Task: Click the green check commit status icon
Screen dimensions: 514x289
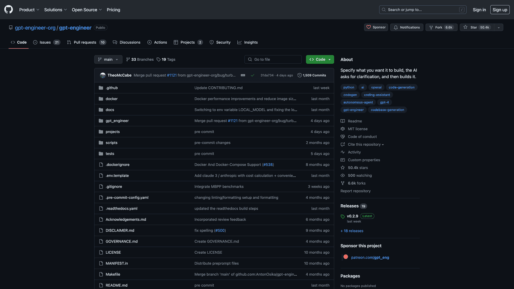Action: point(253,75)
